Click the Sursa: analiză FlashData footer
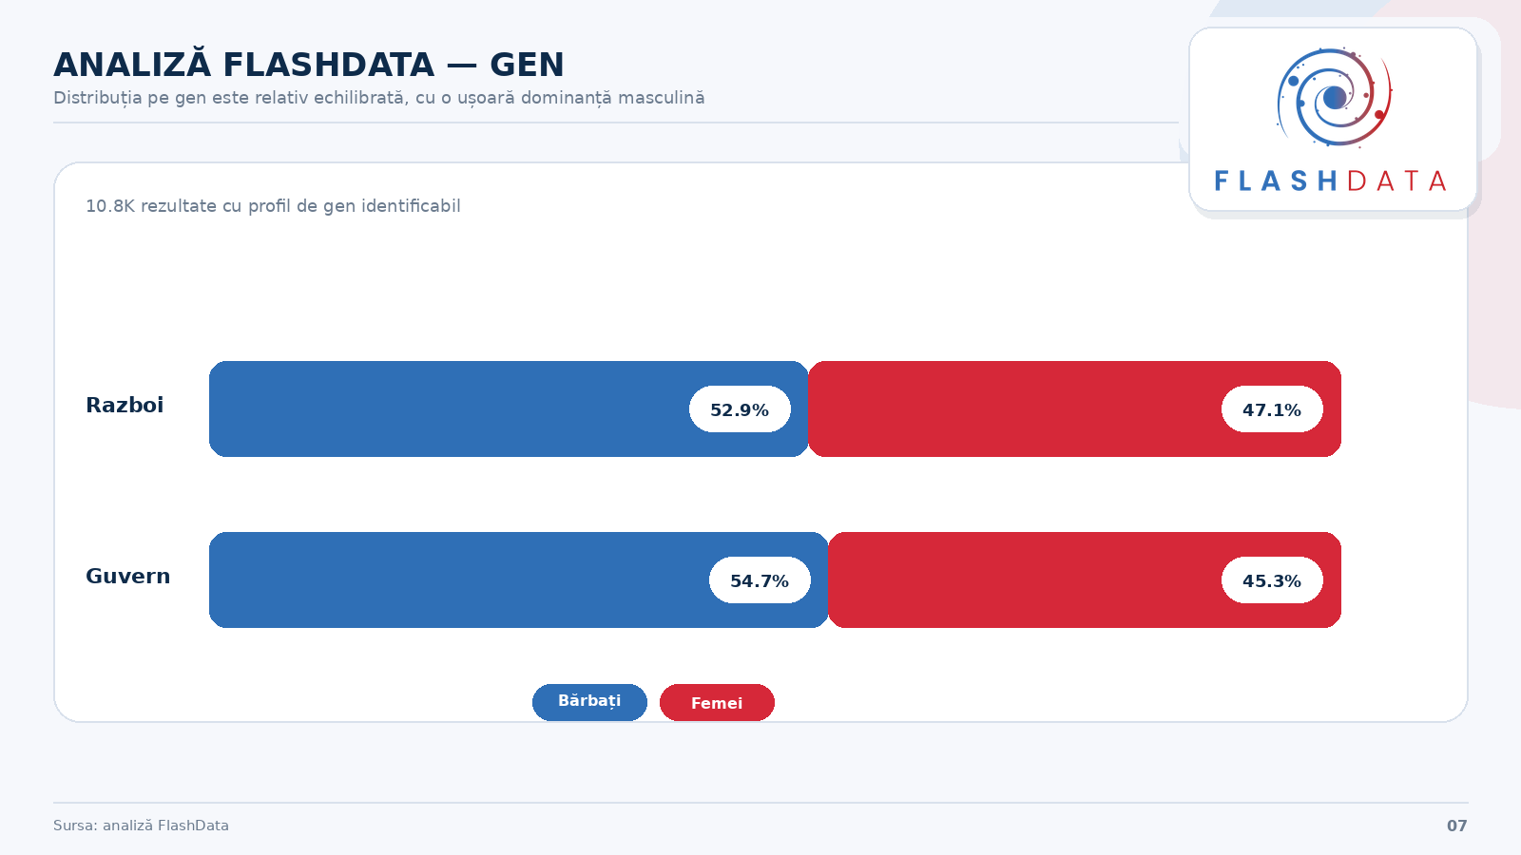The image size is (1521, 855). coord(141,826)
